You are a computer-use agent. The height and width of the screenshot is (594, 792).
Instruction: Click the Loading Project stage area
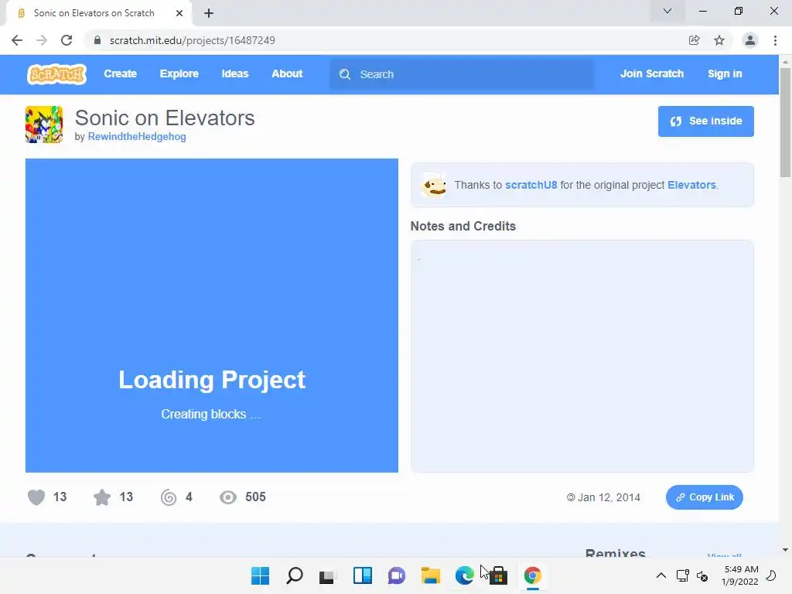212,316
